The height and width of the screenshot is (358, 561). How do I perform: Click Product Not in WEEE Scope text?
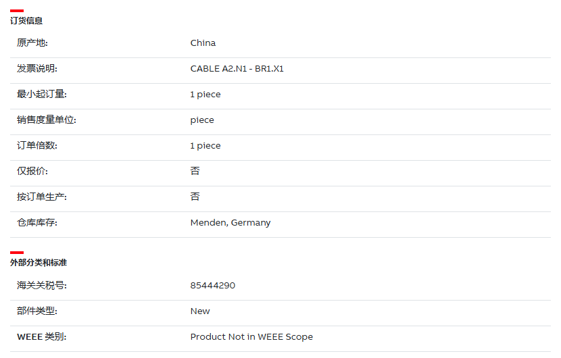(251, 337)
